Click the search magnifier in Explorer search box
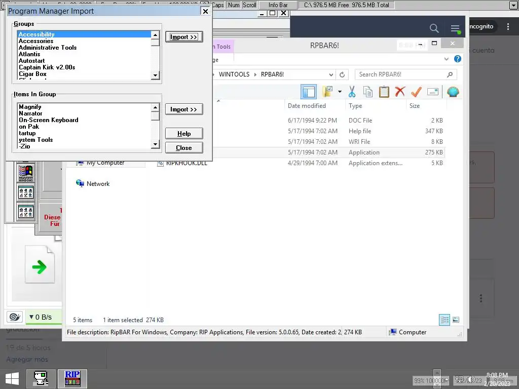This screenshot has width=519, height=389. click(450, 75)
